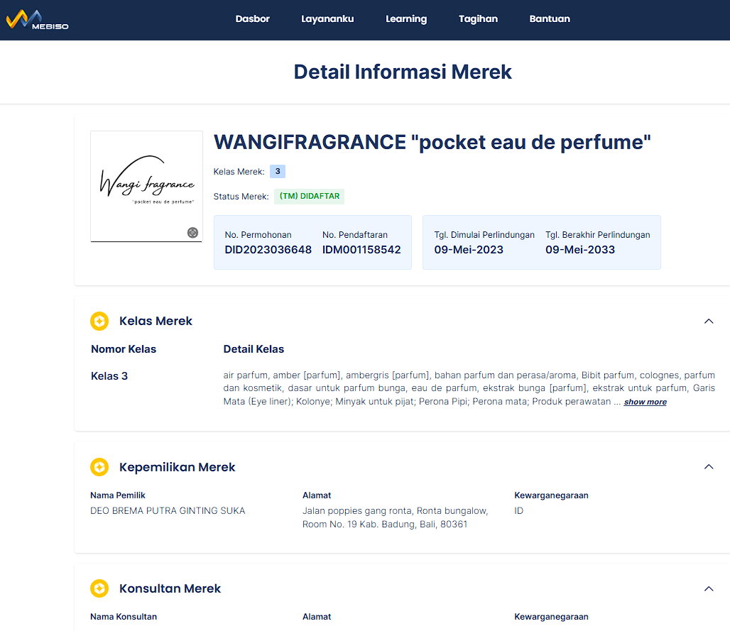Screen dimensions: 730x631
Task: Click the round icon on logo thumbnail
Action: [x=192, y=233]
